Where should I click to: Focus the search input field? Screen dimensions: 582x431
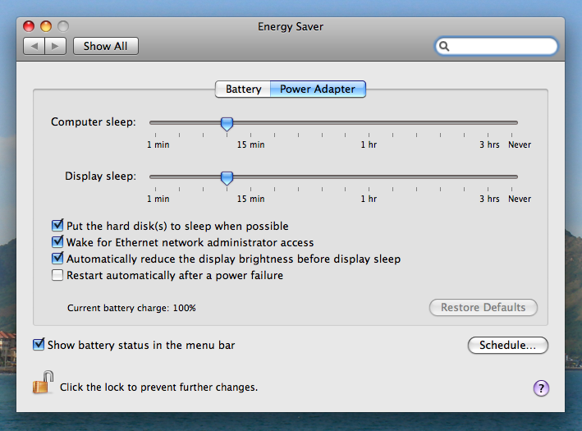497,46
